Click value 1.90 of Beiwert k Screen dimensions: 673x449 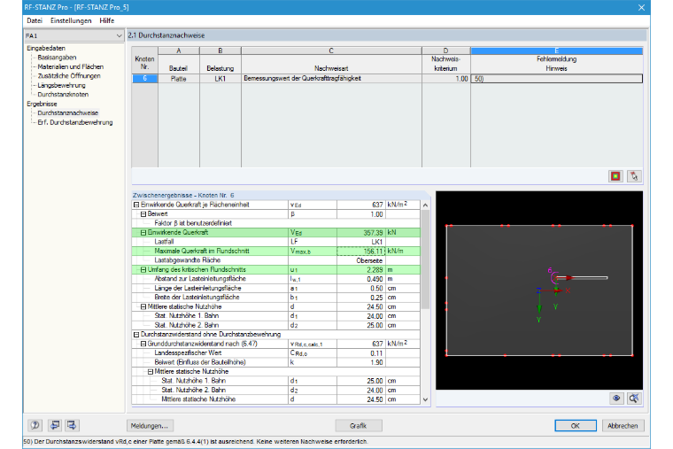361,362
